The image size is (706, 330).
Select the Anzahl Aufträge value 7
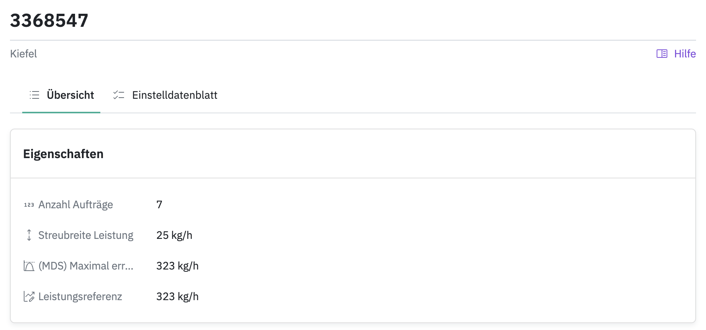[x=159, y=205]
